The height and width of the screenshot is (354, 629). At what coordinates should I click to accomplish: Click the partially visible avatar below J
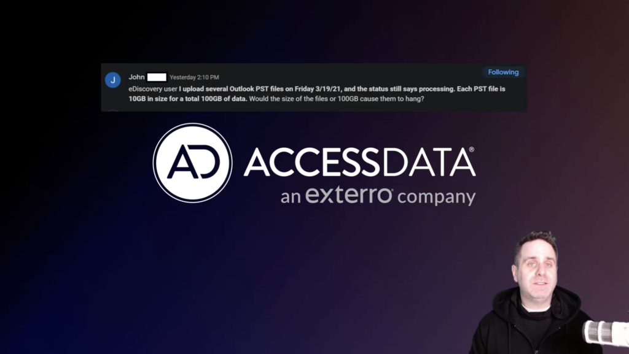(x=113, y=110)
